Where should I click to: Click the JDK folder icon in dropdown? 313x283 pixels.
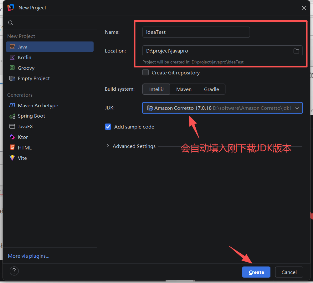pyautogui.click(x=150, y=108)
